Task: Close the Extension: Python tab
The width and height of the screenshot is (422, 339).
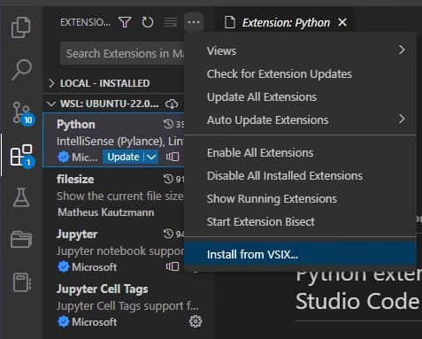Action: 342,22
